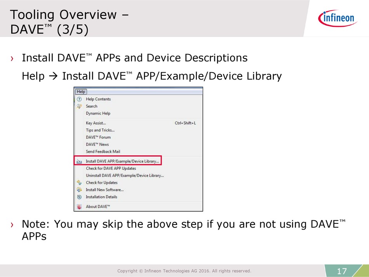This screenshot has height=277, width=369.
Task: Click the Infineon logo
Action: coord(338,18)
